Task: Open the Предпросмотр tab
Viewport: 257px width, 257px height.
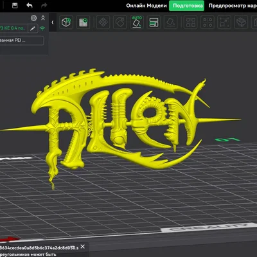Action: coord(233,6)
